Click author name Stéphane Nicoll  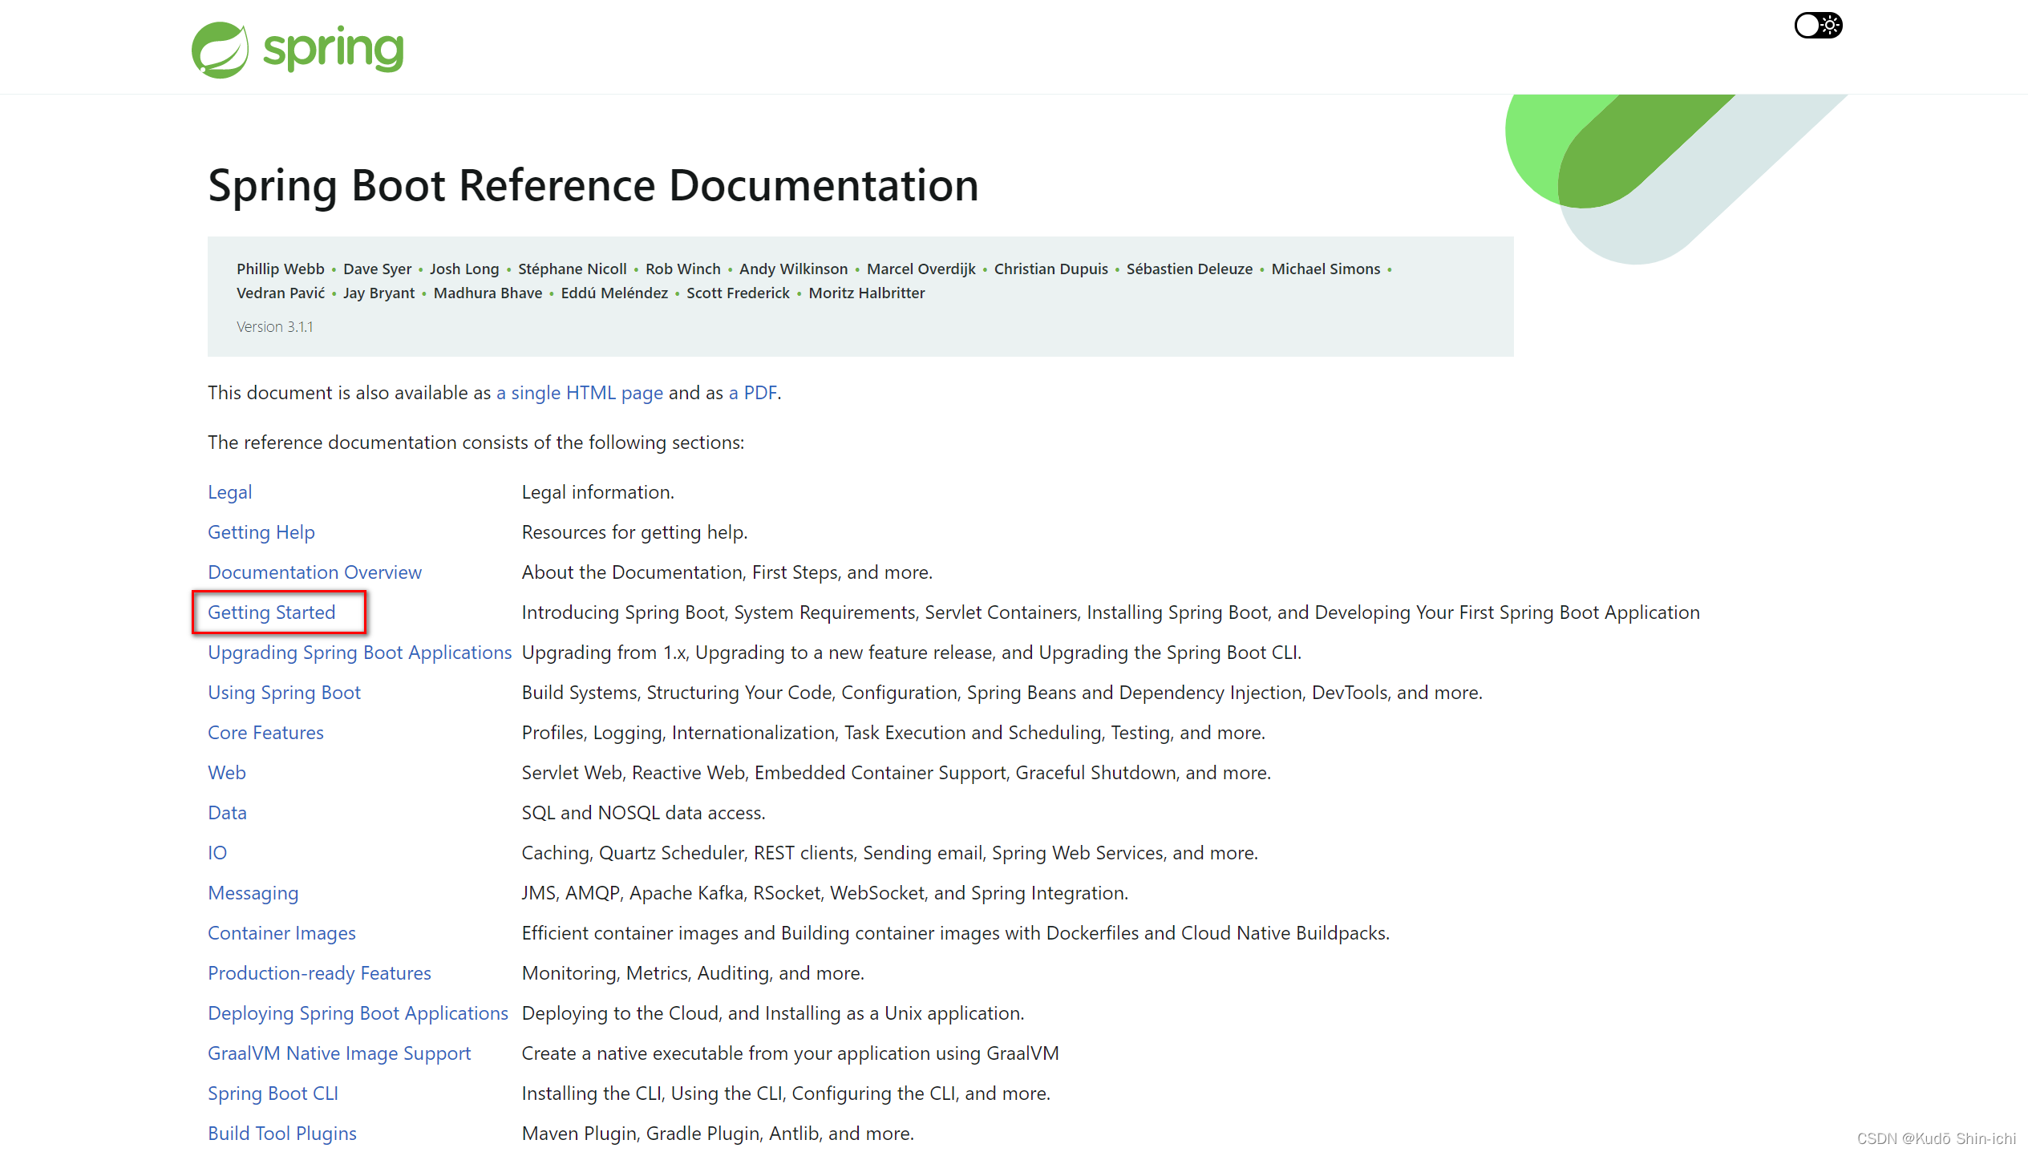[x=573, y=269]
